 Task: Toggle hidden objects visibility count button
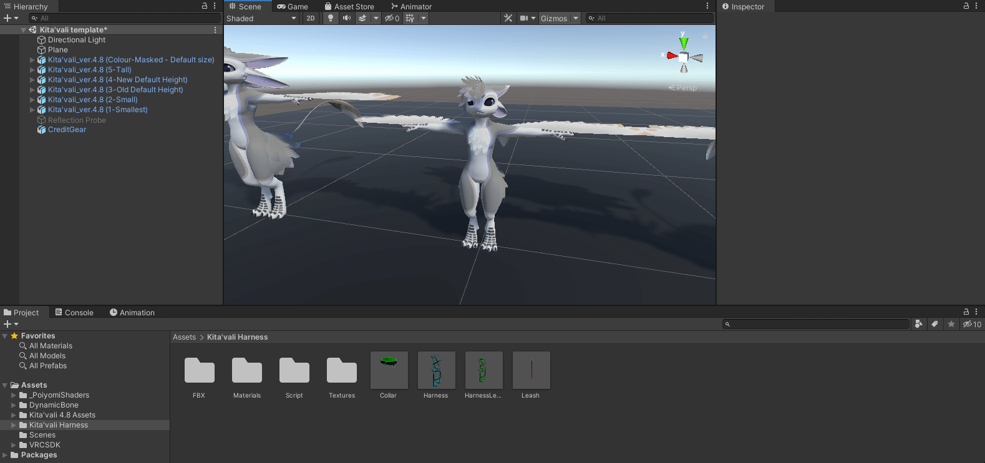tap(392, 18)
